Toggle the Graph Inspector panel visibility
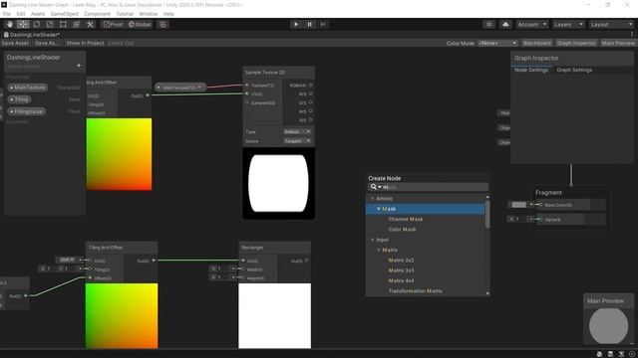Screen dimensions: 638x358 (576, 43)
